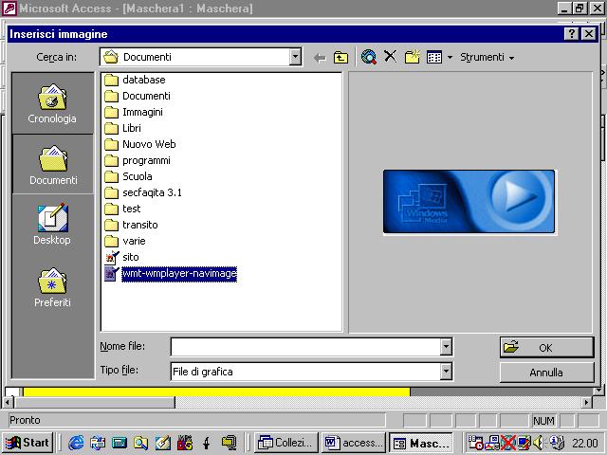Select the test folder
This screenshot has width=607, height=455.
coord(122,209)
